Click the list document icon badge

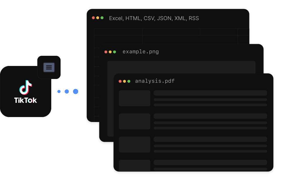49,67
